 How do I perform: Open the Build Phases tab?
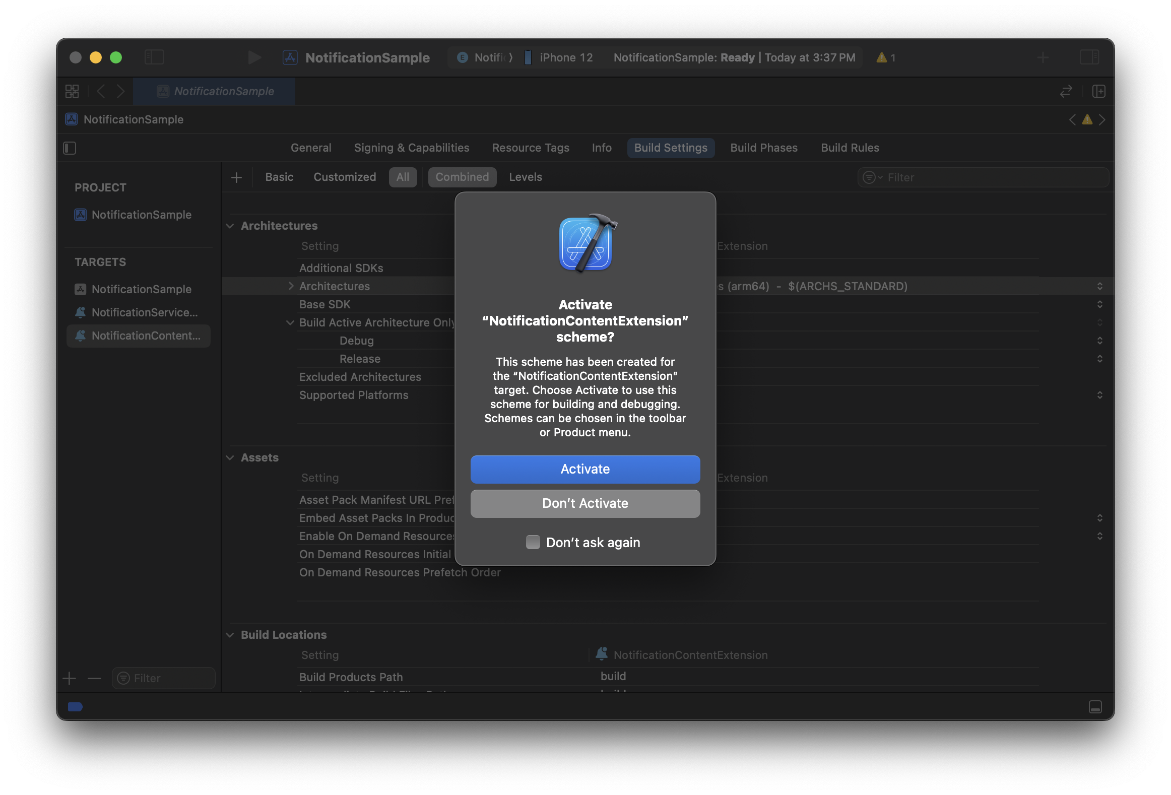pos(763,148)
